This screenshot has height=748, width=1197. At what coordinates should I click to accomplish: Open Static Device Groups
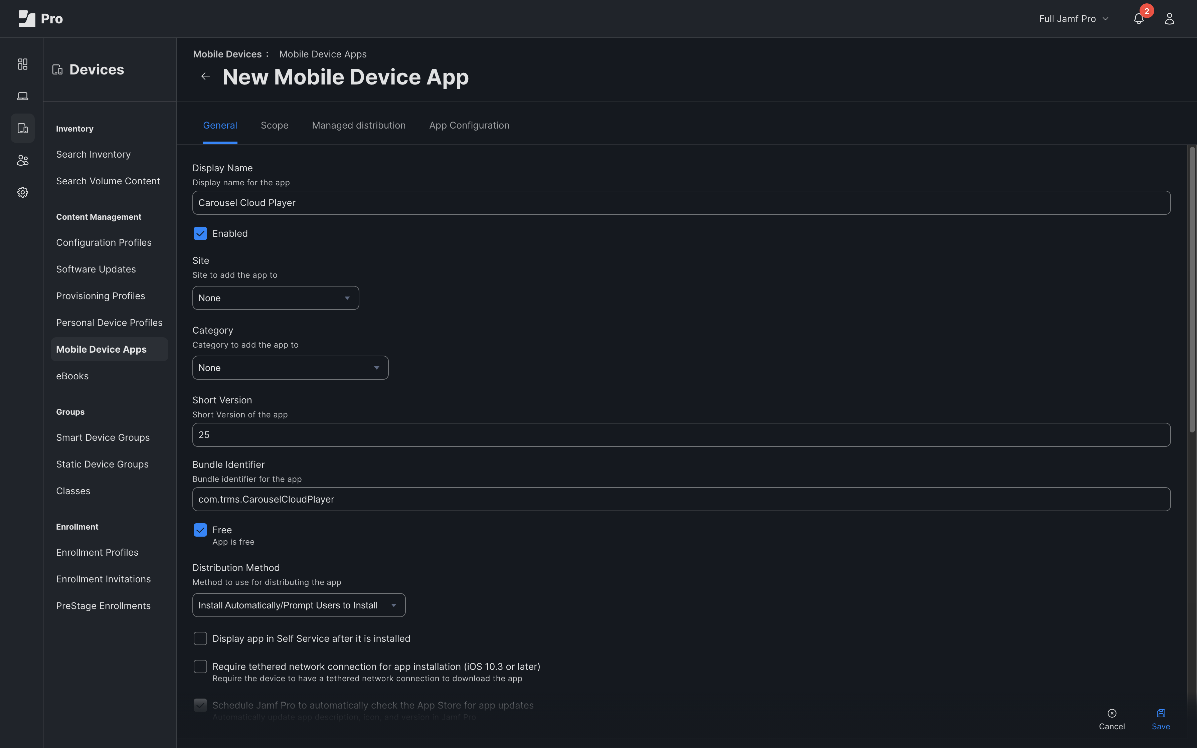[103, 464]
